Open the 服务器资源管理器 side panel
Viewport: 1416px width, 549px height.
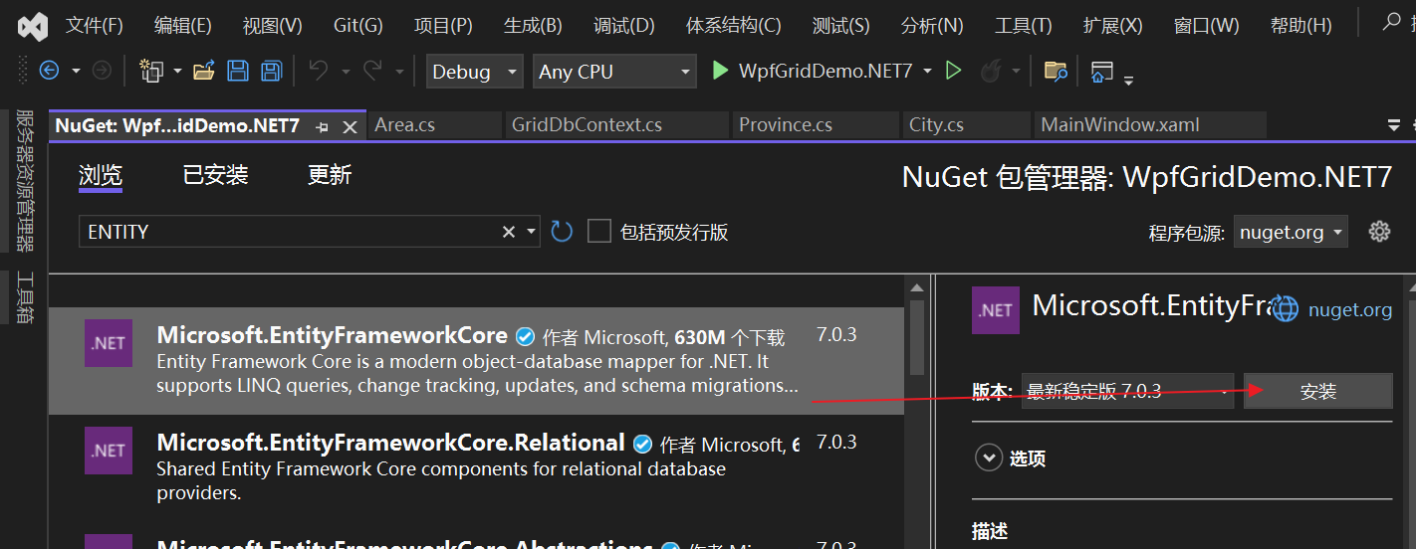pos(24,180)
